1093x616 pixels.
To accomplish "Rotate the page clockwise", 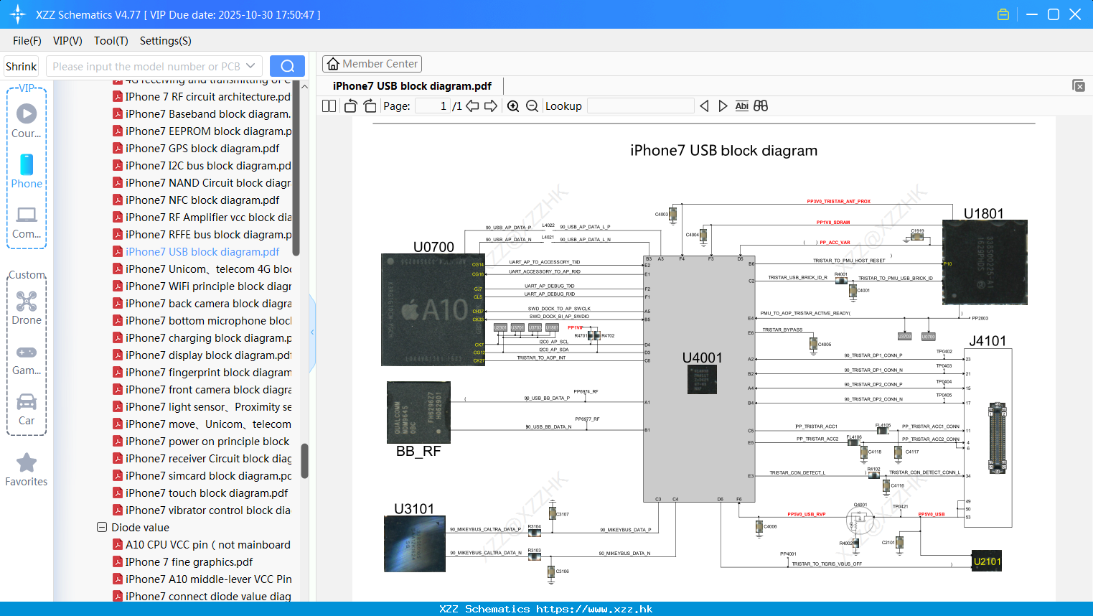I will [x=370, y=106].
